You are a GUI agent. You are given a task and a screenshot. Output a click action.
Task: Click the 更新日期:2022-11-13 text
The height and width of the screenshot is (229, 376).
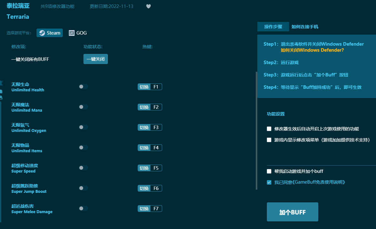point(111,6)
